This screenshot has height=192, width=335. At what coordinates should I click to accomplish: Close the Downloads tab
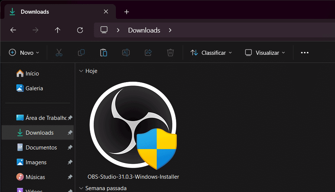(x=106, y=11)
